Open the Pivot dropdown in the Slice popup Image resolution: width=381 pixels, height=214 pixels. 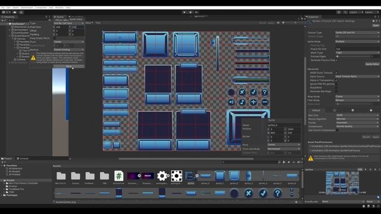[69, 42]
